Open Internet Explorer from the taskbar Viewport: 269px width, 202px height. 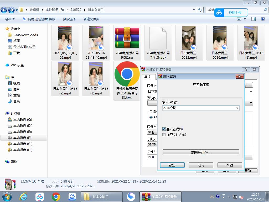[x=24, y=196]
